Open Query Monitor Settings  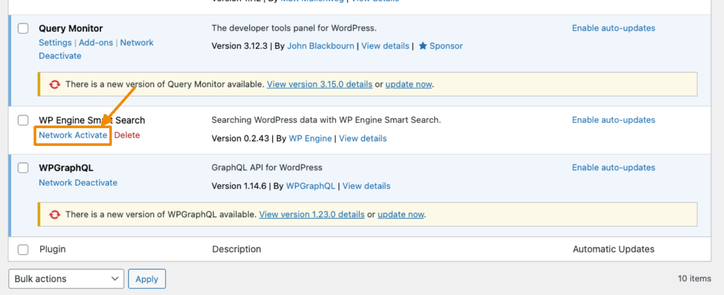(55, 43)
